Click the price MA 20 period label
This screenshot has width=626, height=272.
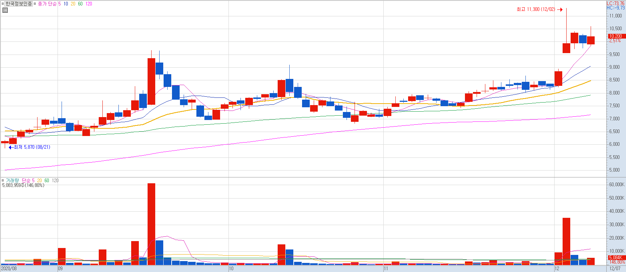point(73,4)
